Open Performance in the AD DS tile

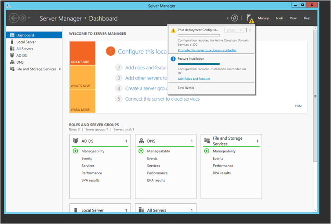[91, 173]
